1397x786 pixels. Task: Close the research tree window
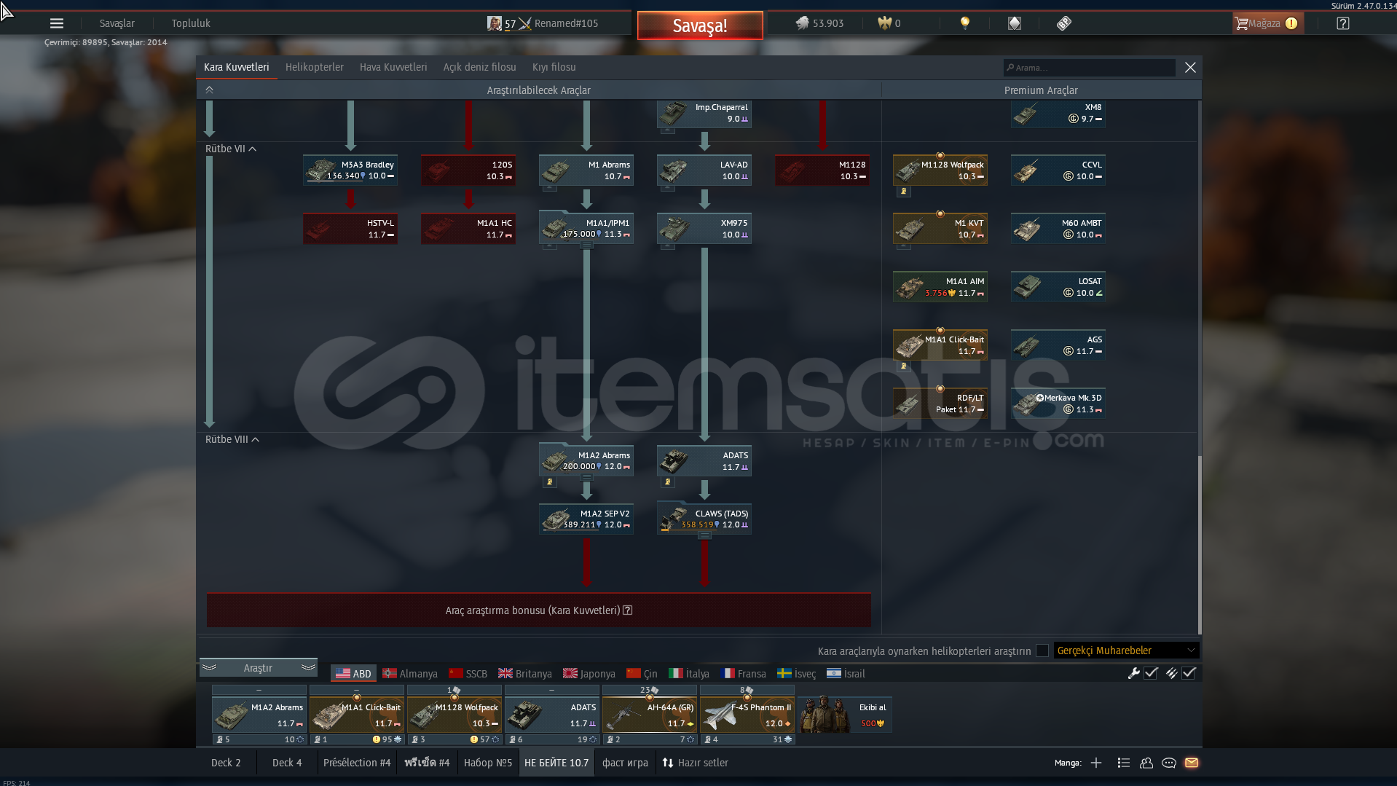tap(1190, 67)
